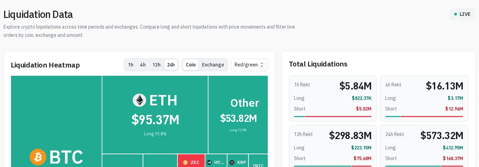Click the 12h long value $223.15M

coord(361,148)
